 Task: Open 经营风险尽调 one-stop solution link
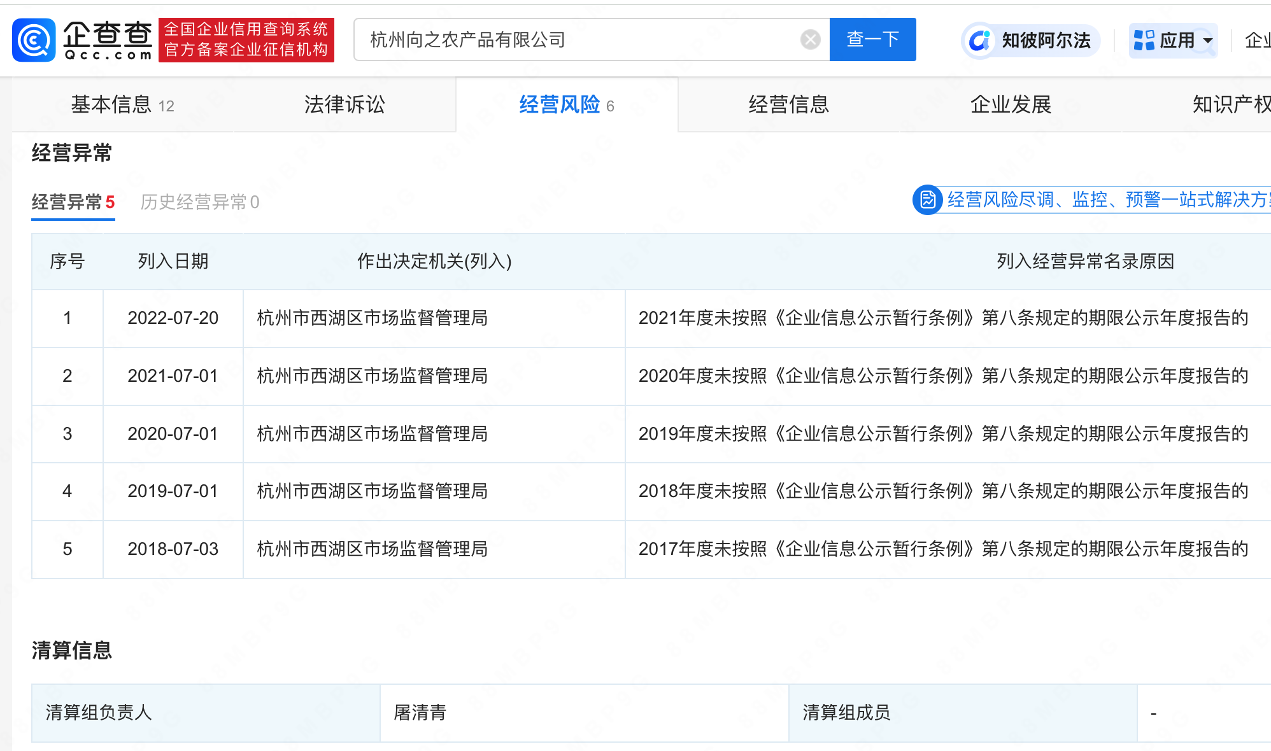pos(1107,200)
